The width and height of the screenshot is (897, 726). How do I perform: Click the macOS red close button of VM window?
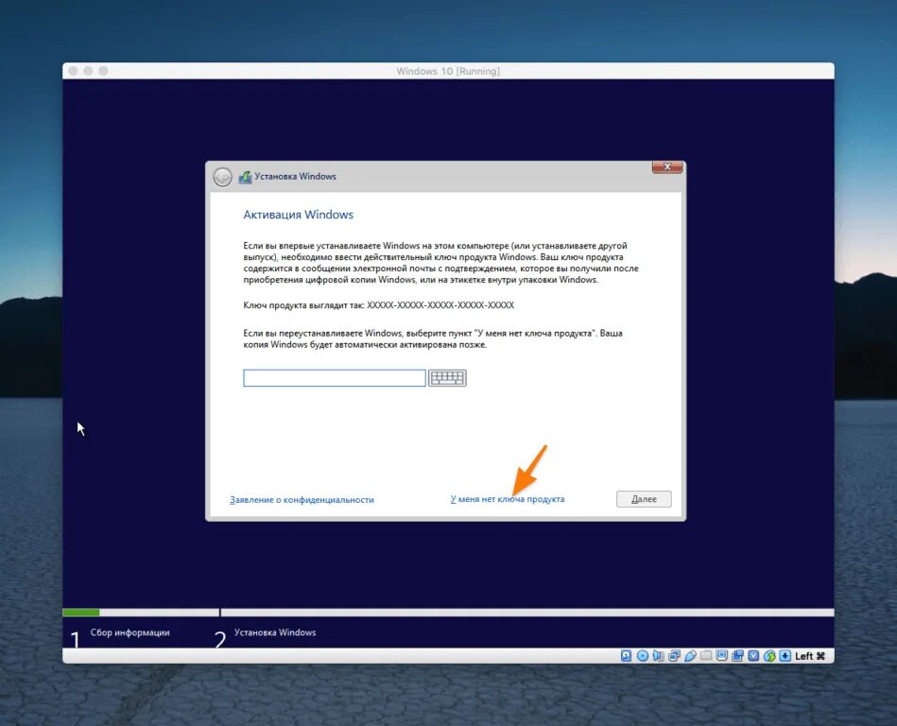point(73,71)
